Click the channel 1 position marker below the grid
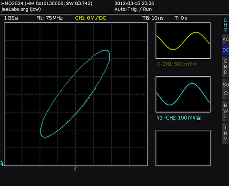Image resolution: width=229 pixels, height=186 pixels. [x=75, y=168]
